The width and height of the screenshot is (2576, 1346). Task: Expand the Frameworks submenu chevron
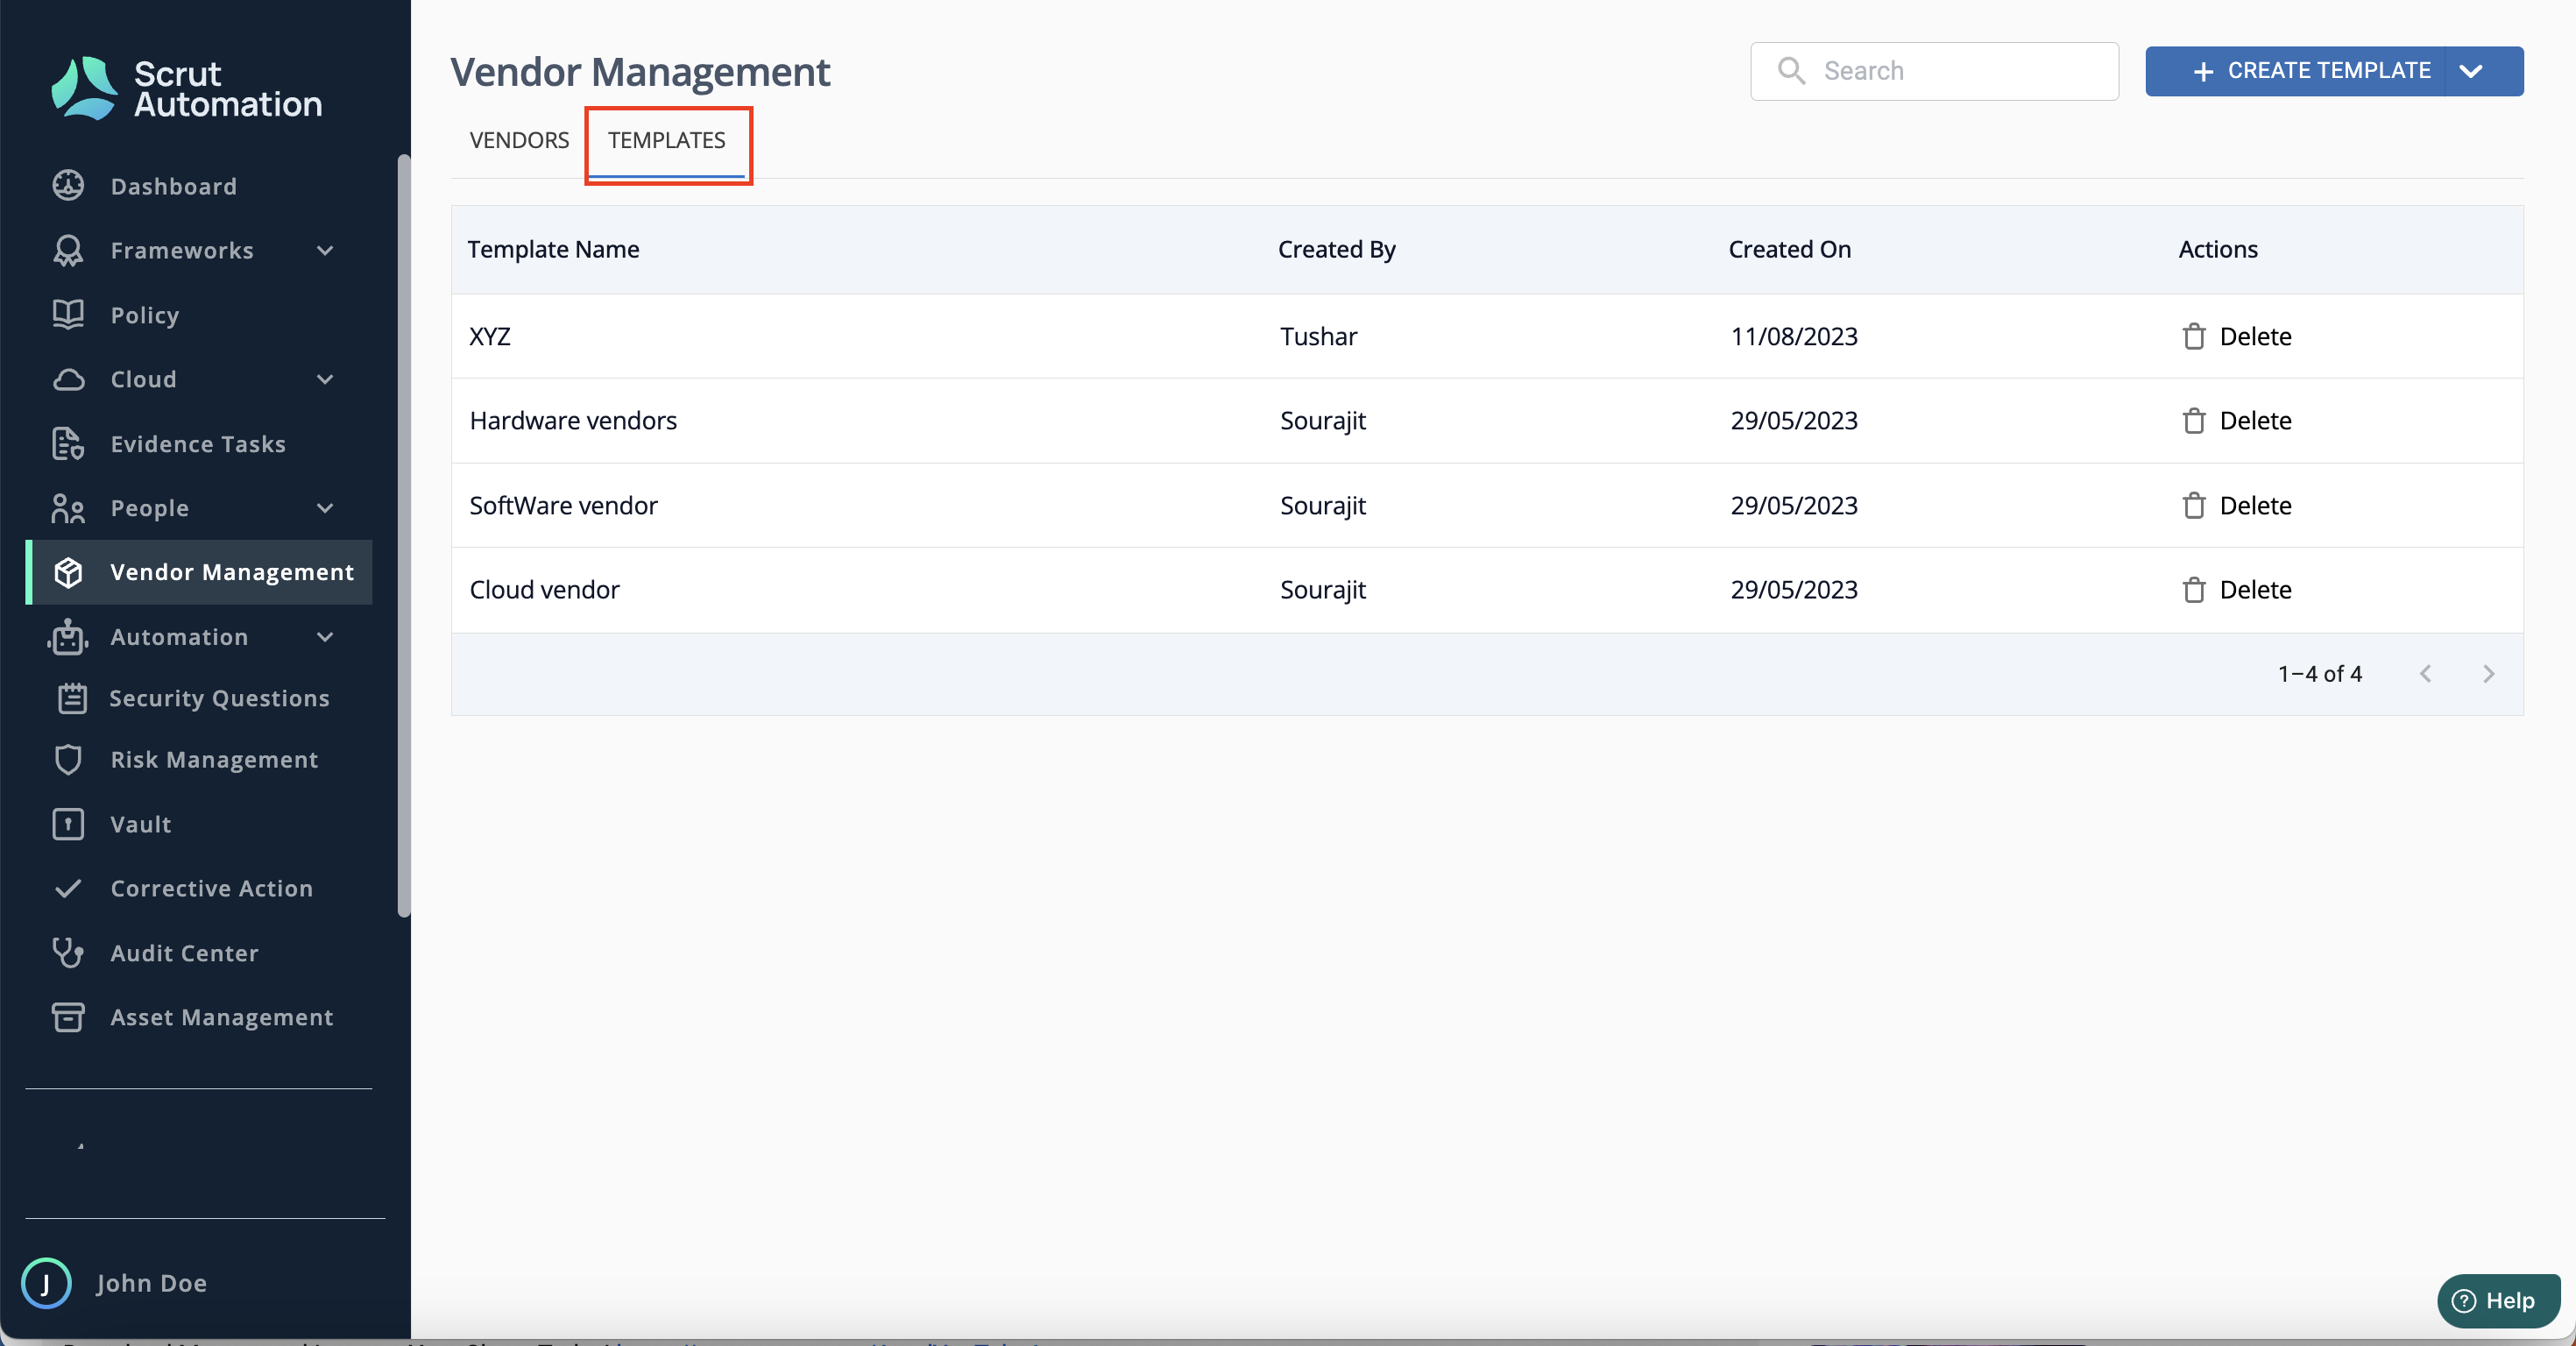coord(325,250)
